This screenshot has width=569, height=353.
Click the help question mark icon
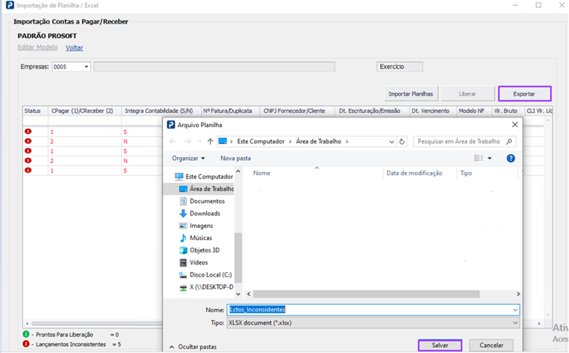tap(511, 158)
